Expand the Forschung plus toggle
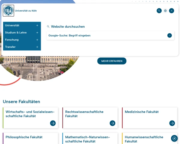Viewport: 180px width, 144px height. click(37, 40)
